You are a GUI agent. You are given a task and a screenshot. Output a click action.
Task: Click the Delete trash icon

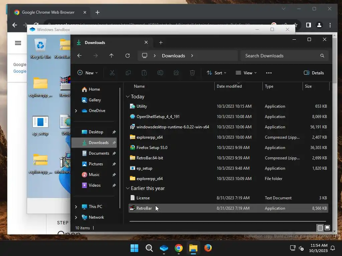click(192, 73)
